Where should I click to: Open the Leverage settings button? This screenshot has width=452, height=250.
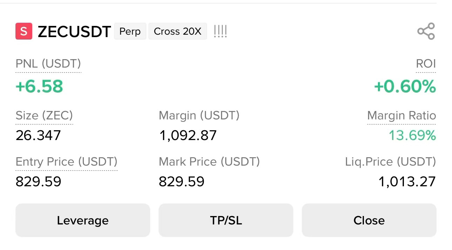[x=83, y=220]
